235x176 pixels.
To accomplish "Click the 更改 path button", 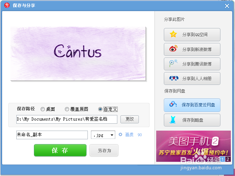I will [129, 119].
